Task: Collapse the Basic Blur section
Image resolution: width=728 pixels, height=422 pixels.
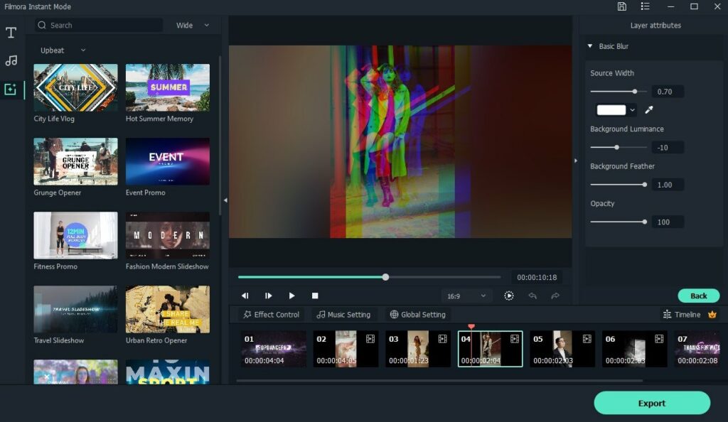Action: coord(589,45)
